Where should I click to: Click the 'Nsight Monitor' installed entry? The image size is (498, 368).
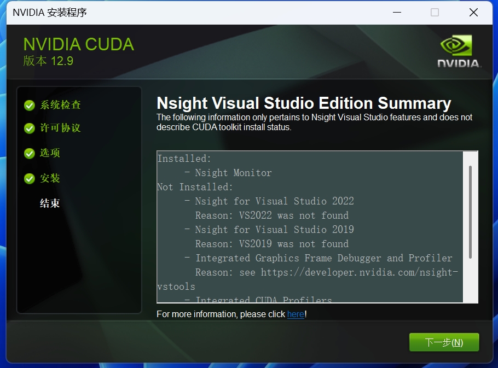click(233, 173)
